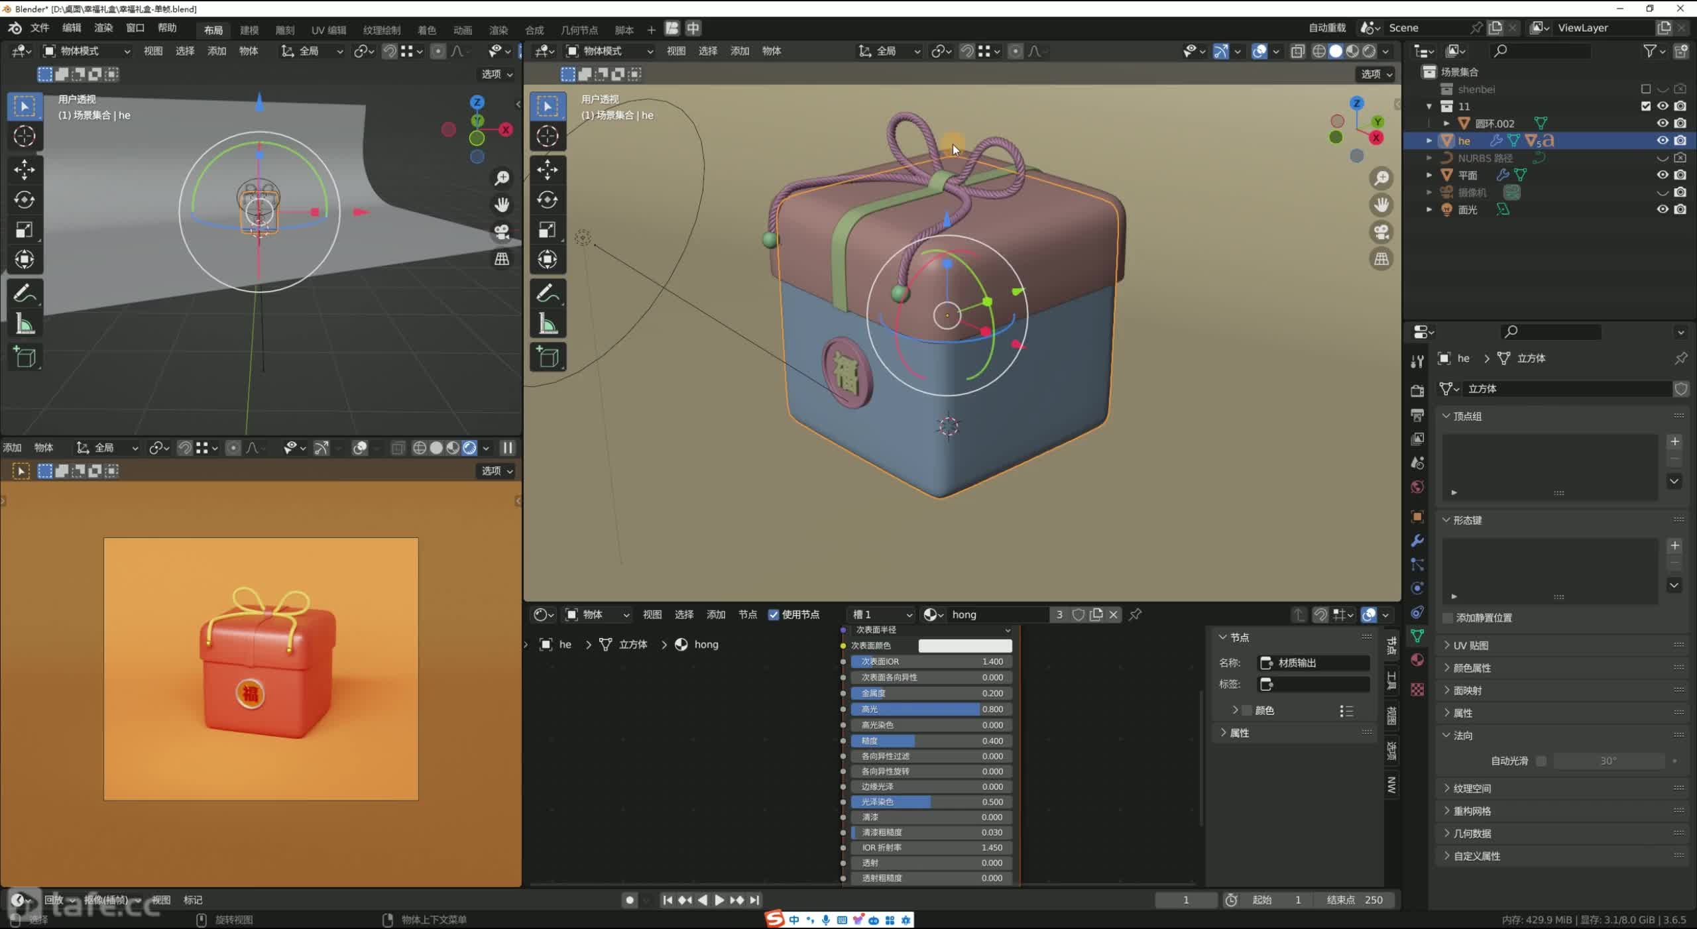Open 物体模式 dropdown in main viewport
Screen dimensions: 1697x929
pyautogui.click(x=609, y=51)
